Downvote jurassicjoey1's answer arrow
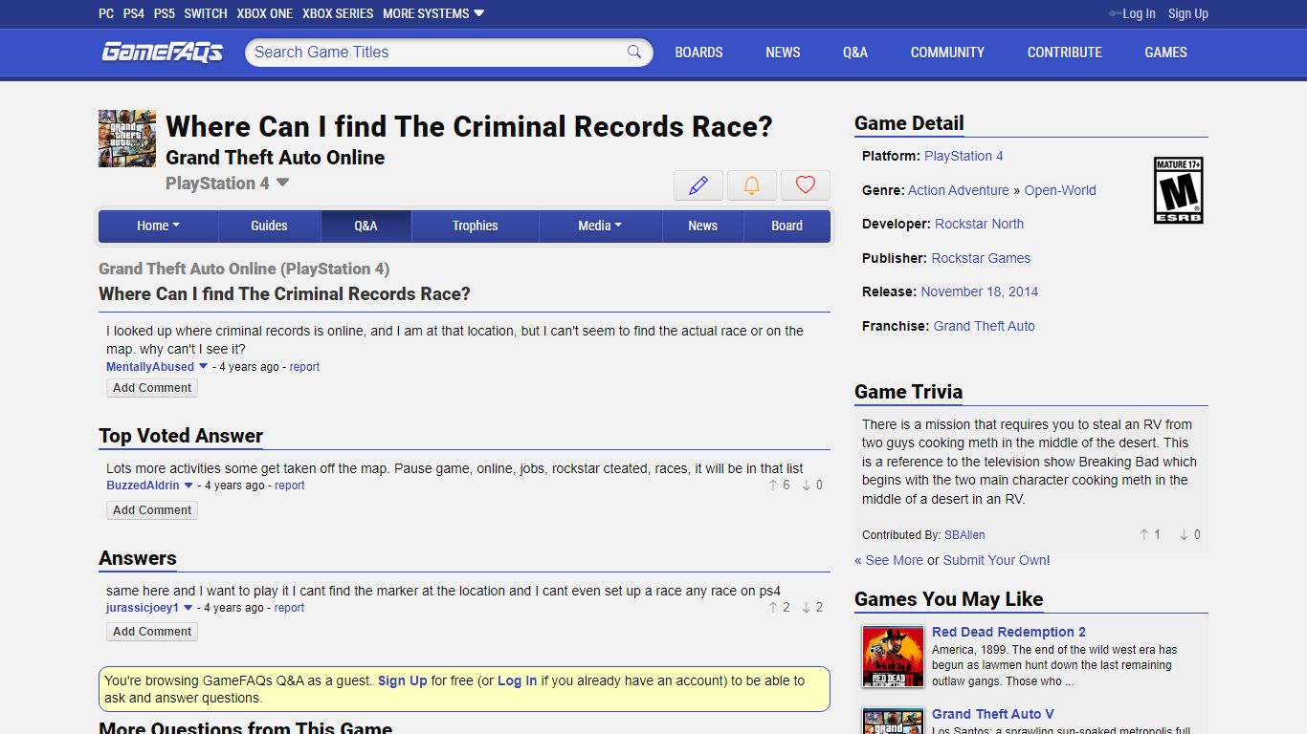Screen dimensions: 1307x734 tap(806, 608)
